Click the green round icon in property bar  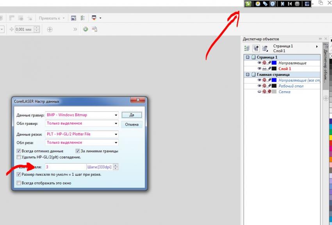point(86,29)
